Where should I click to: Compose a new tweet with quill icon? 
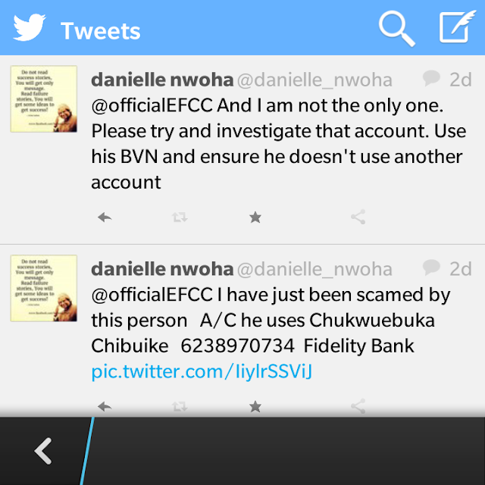click(x=457, y=27)
